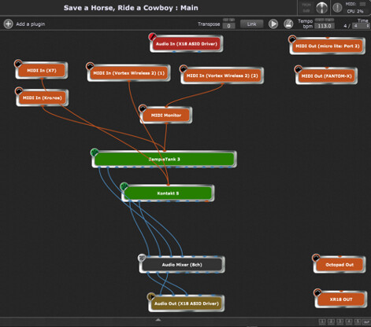Select the MIDI In (Vortex Wireless 2) (1) node
Screen dimensions: 371x327
129,73
